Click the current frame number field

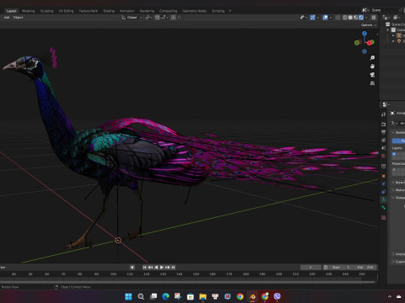point(310,268)
